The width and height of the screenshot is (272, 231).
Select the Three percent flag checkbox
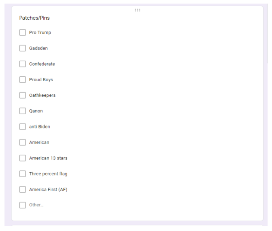[23, 174]
